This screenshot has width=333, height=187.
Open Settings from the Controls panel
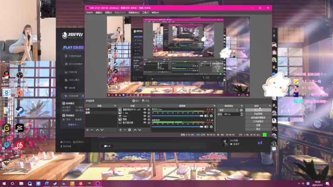[x=258, y=125]
